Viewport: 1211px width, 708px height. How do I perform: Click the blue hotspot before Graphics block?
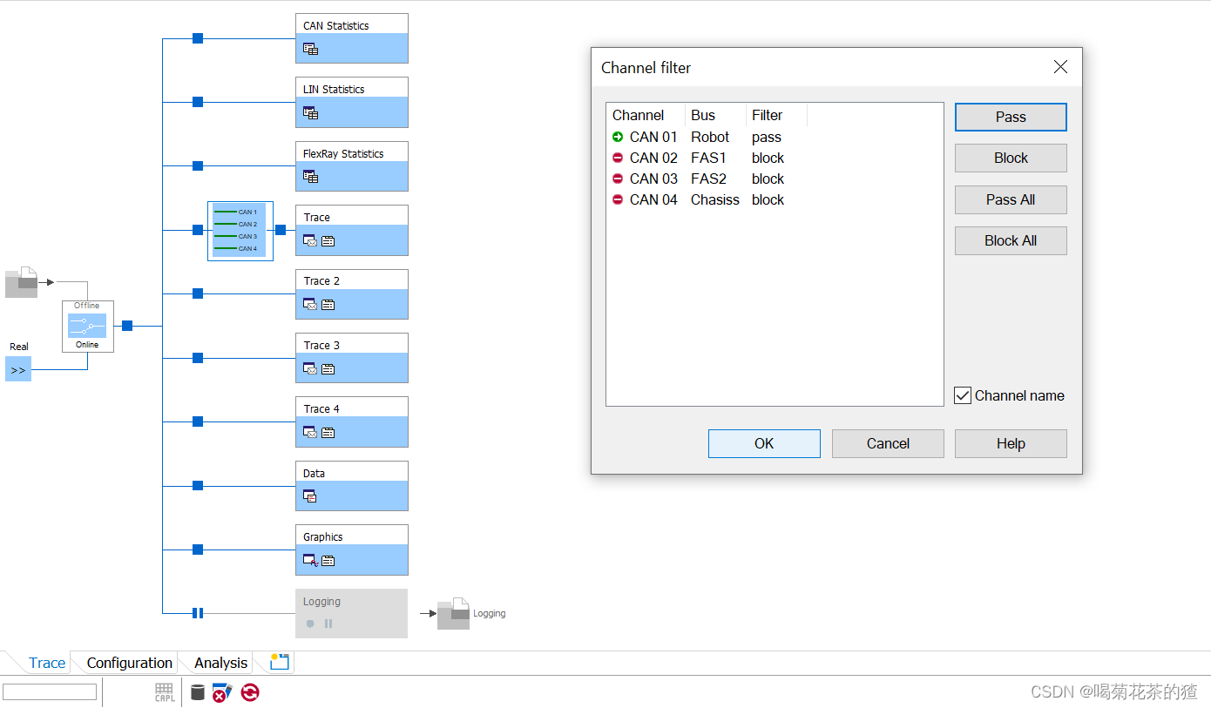198,550
